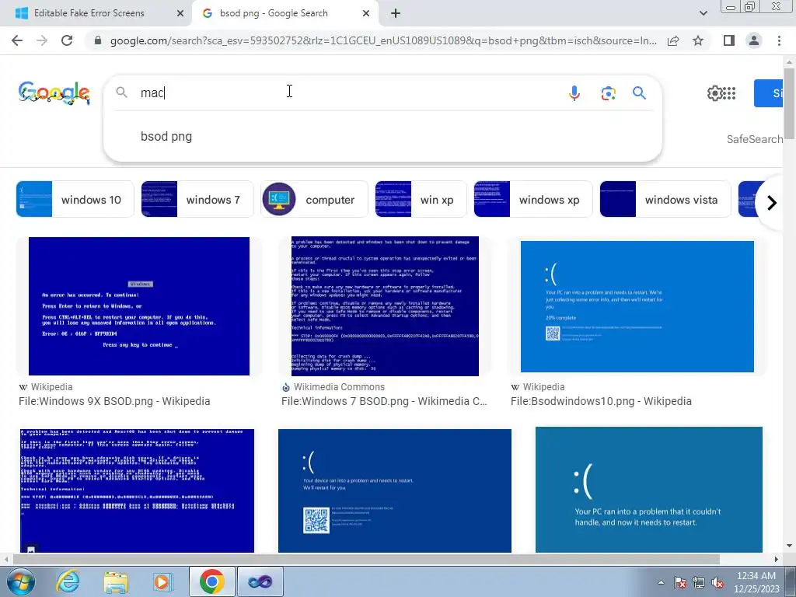The image size is (796, 597).
Task: Open the Windows 9X BSOD image
Action: [139, 306]
